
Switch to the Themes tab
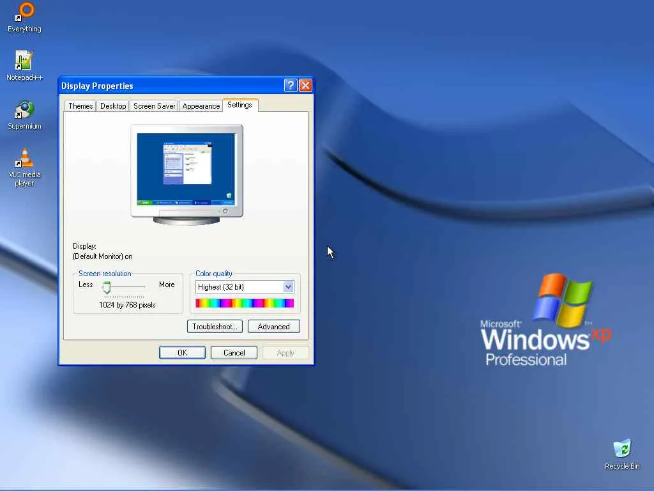pyautogui.click(x=80, y=106)
